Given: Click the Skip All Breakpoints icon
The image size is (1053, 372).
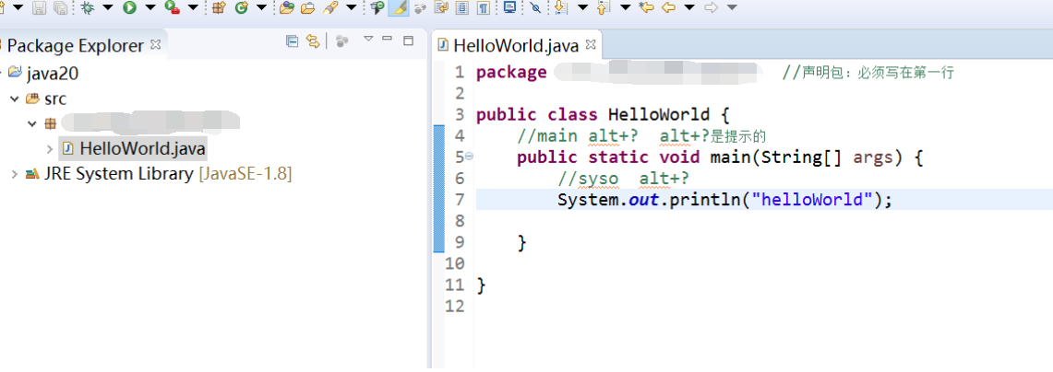Looking at the screenshot, I should (534, 8).
